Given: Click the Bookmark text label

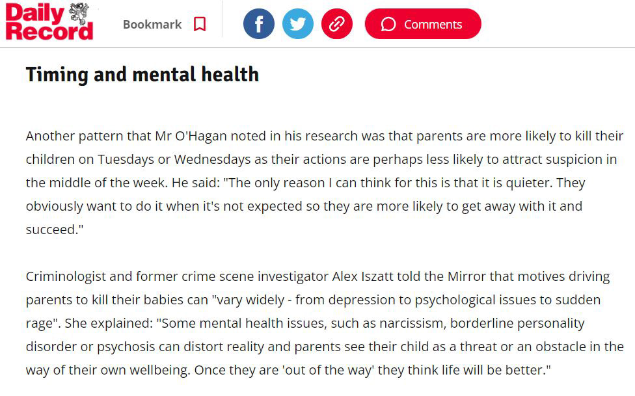Looking at the screenshot, I should coord(152,24).
